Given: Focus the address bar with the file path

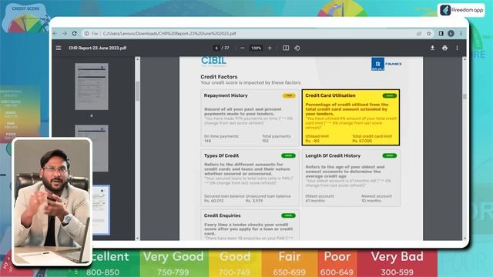Looking at the screenshot, I should pos(248,33).
